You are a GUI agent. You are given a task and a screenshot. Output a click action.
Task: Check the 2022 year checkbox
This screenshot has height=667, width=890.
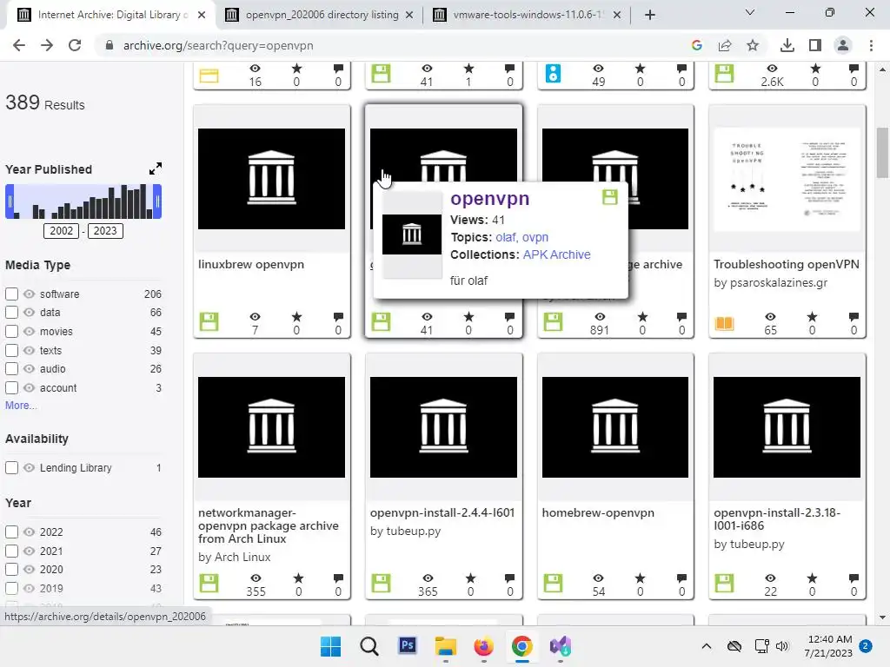[11, 532]
